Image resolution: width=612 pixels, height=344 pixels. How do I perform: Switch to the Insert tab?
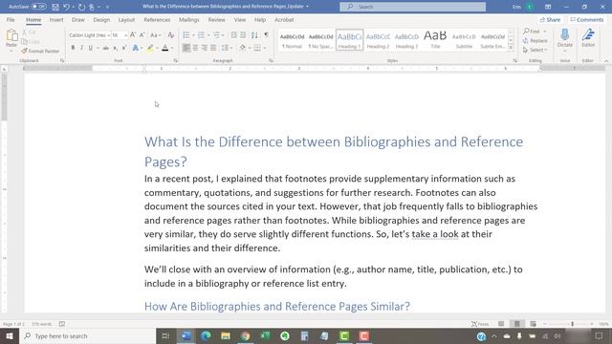[x=56, y=19]
